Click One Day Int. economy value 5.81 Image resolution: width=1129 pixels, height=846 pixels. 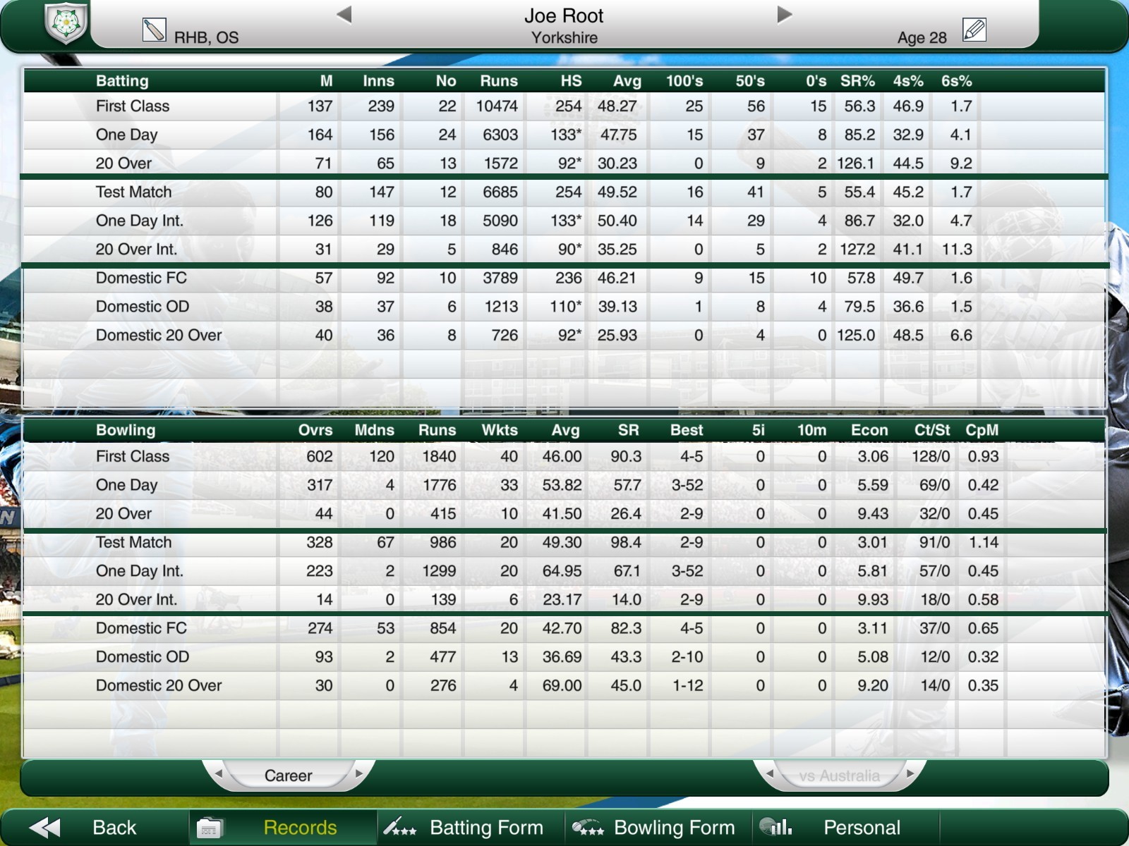873,570
